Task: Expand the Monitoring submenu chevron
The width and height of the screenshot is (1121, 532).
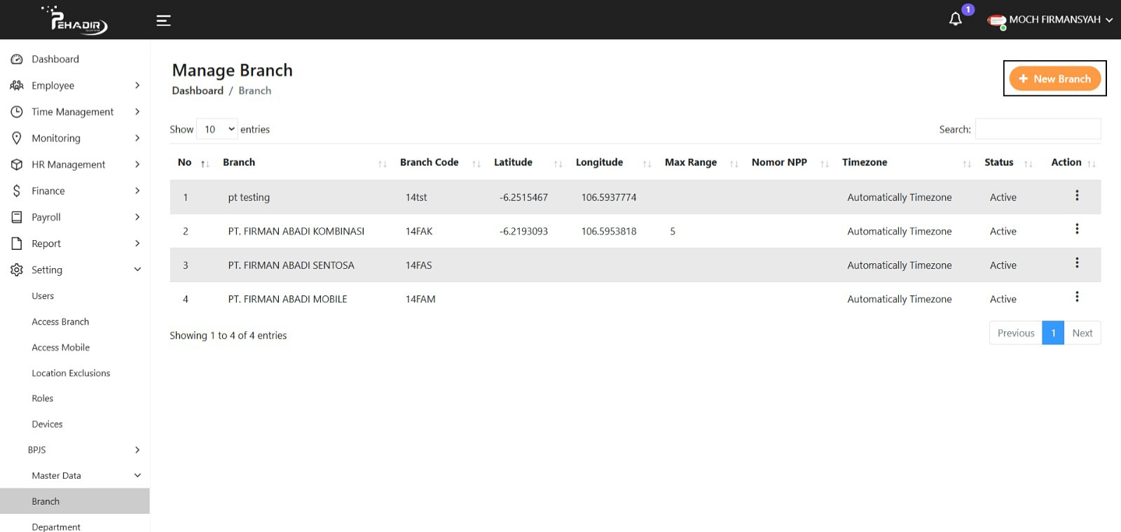Action: (x=137, y=138)
